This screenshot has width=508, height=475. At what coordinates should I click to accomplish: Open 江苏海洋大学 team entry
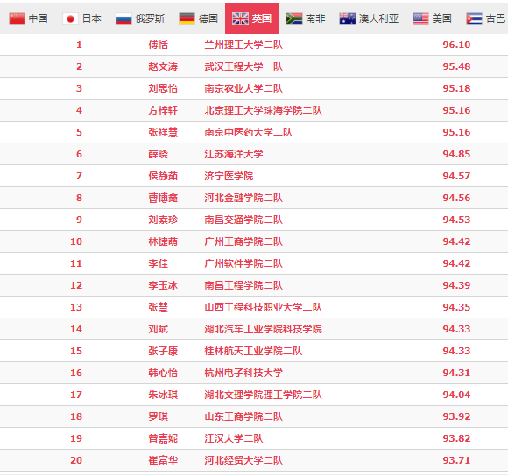point(234,154)
